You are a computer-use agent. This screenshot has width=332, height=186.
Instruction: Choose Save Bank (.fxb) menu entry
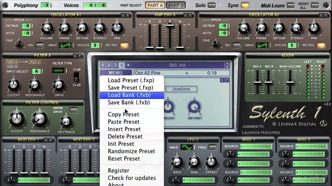click(x=132, y=103)
